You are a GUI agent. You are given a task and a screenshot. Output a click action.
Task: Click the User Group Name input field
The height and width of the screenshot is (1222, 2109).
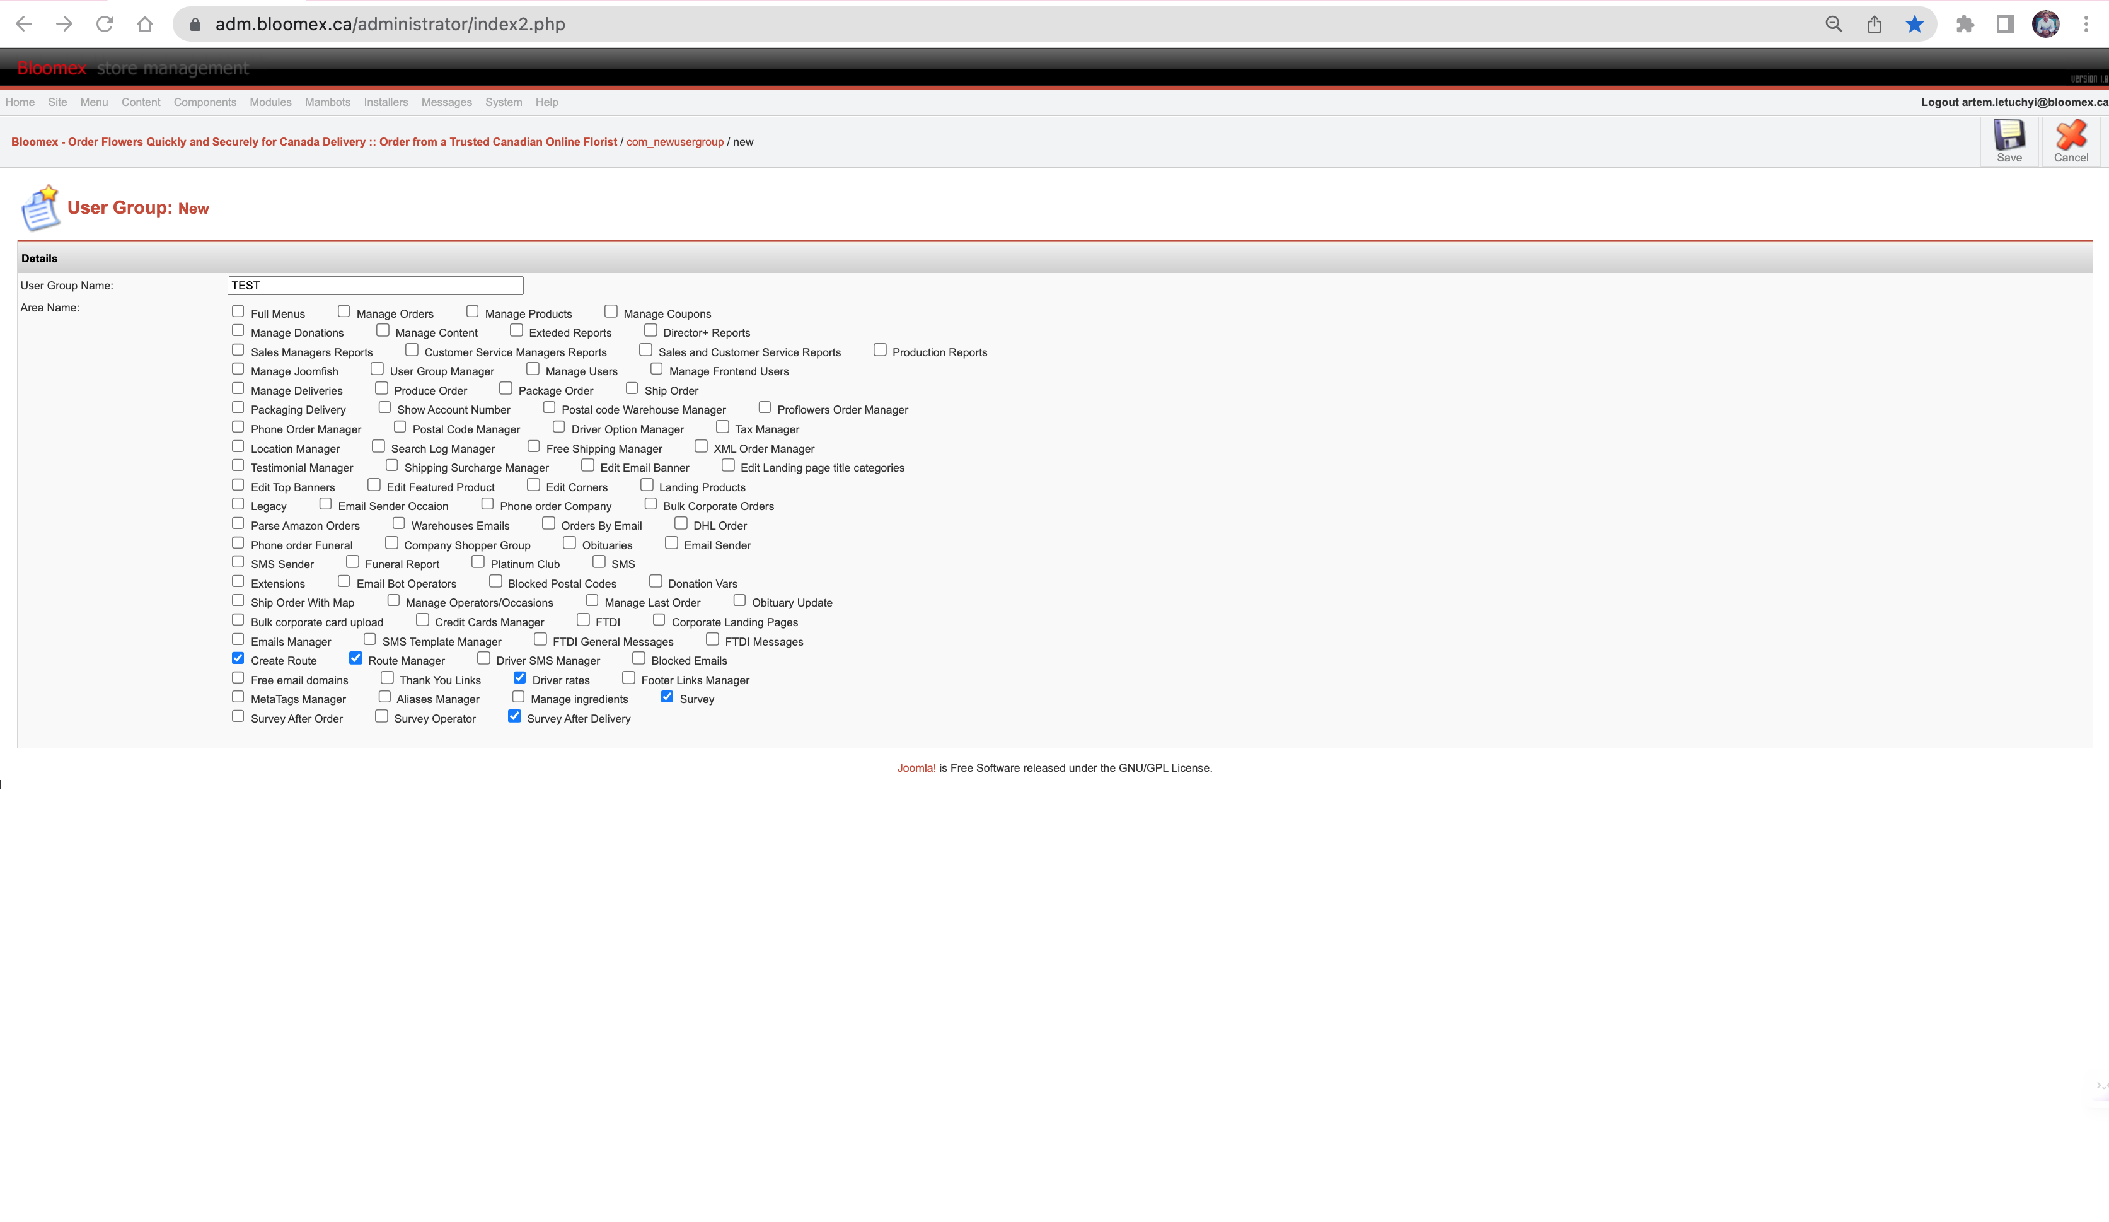coord(375,286)
